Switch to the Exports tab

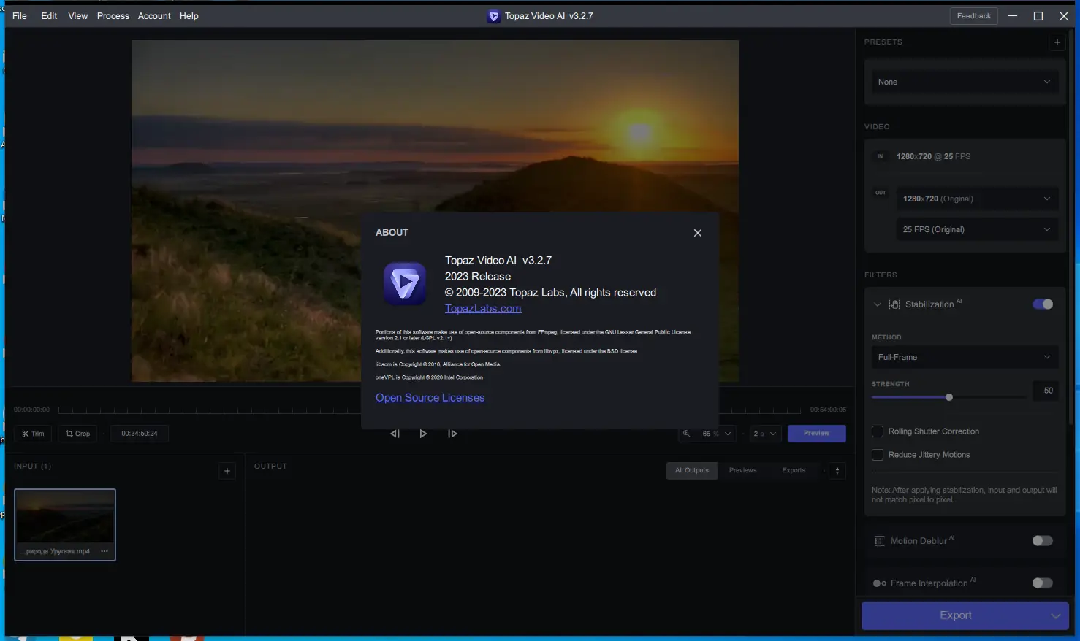tap(794, 471)
